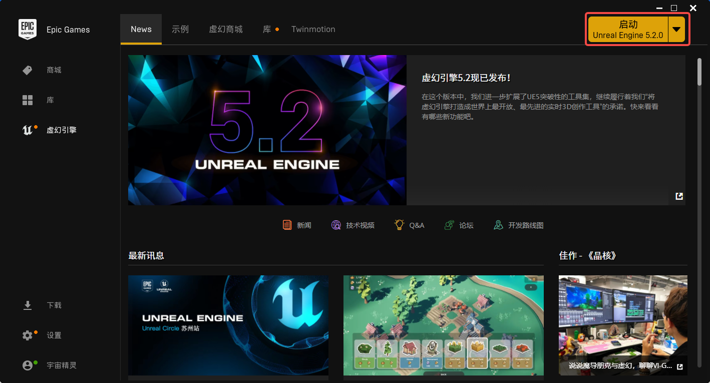Open the farming game news thumbnail
The image size is (710, 383).
click(x=444, y=325)
